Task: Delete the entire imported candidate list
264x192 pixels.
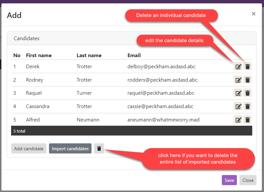Action: click(x=99, y=149)
